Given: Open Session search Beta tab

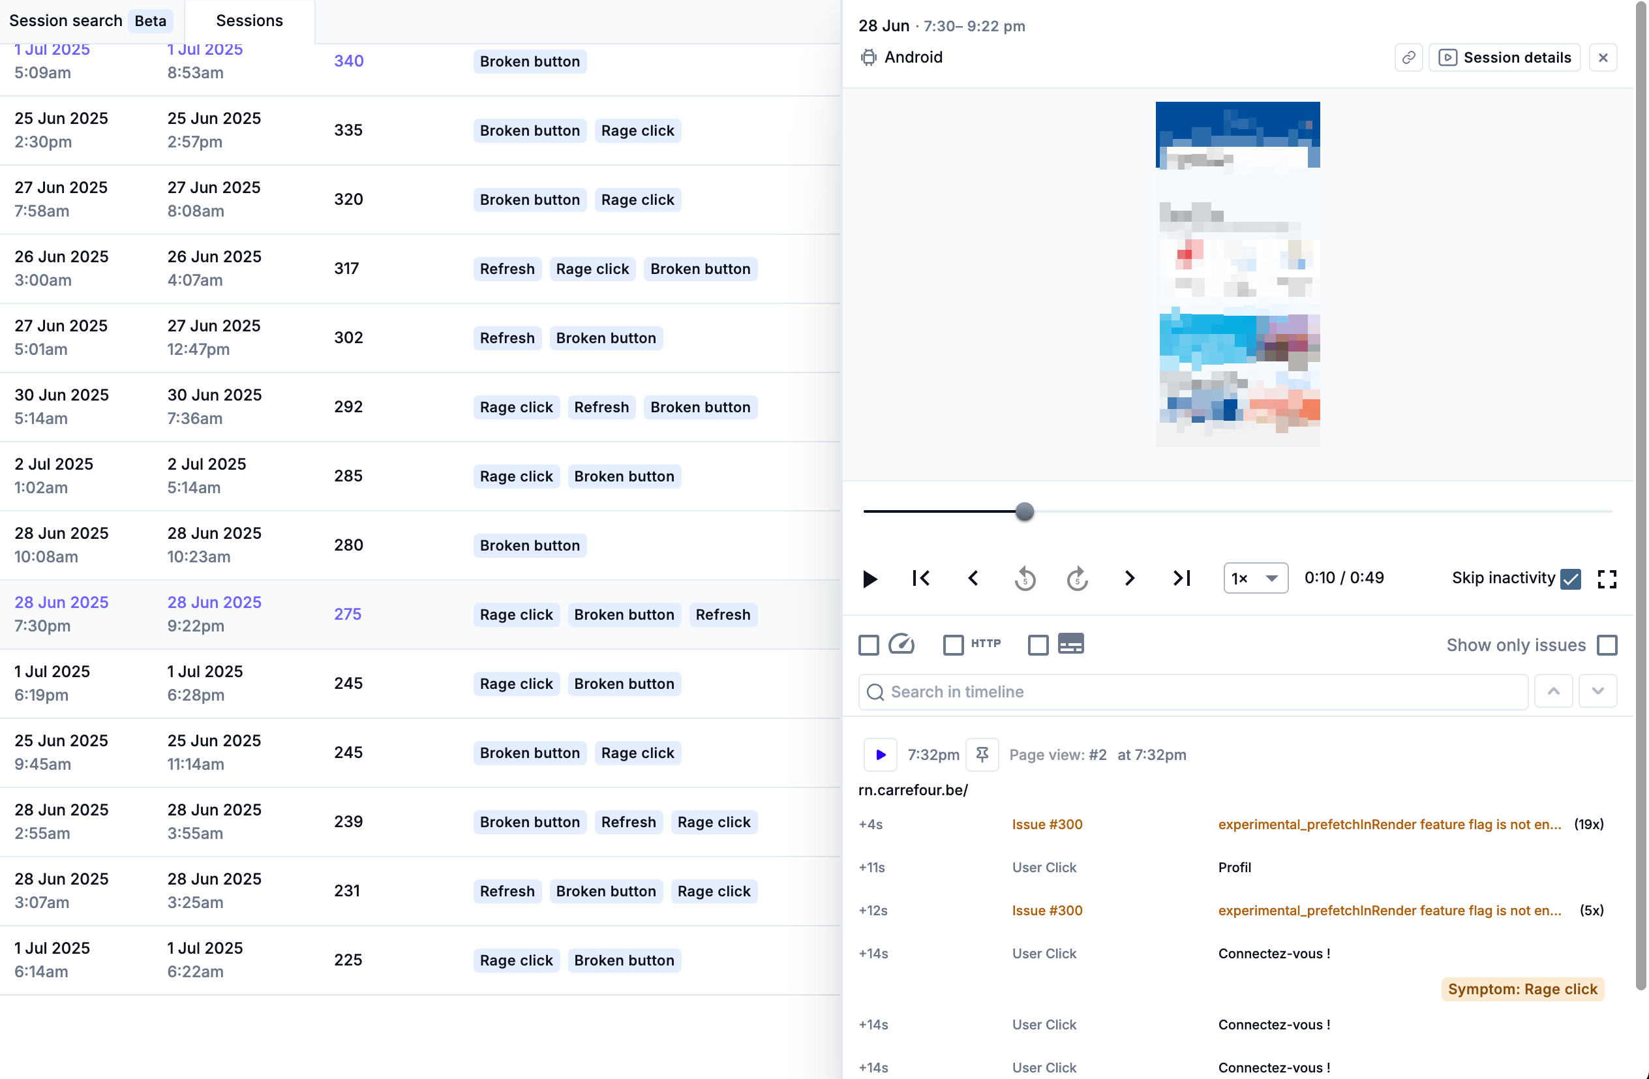Looking at the screenshot, I should [88, 21].
